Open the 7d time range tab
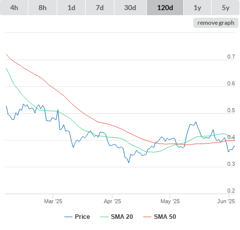 coord(100,8)
